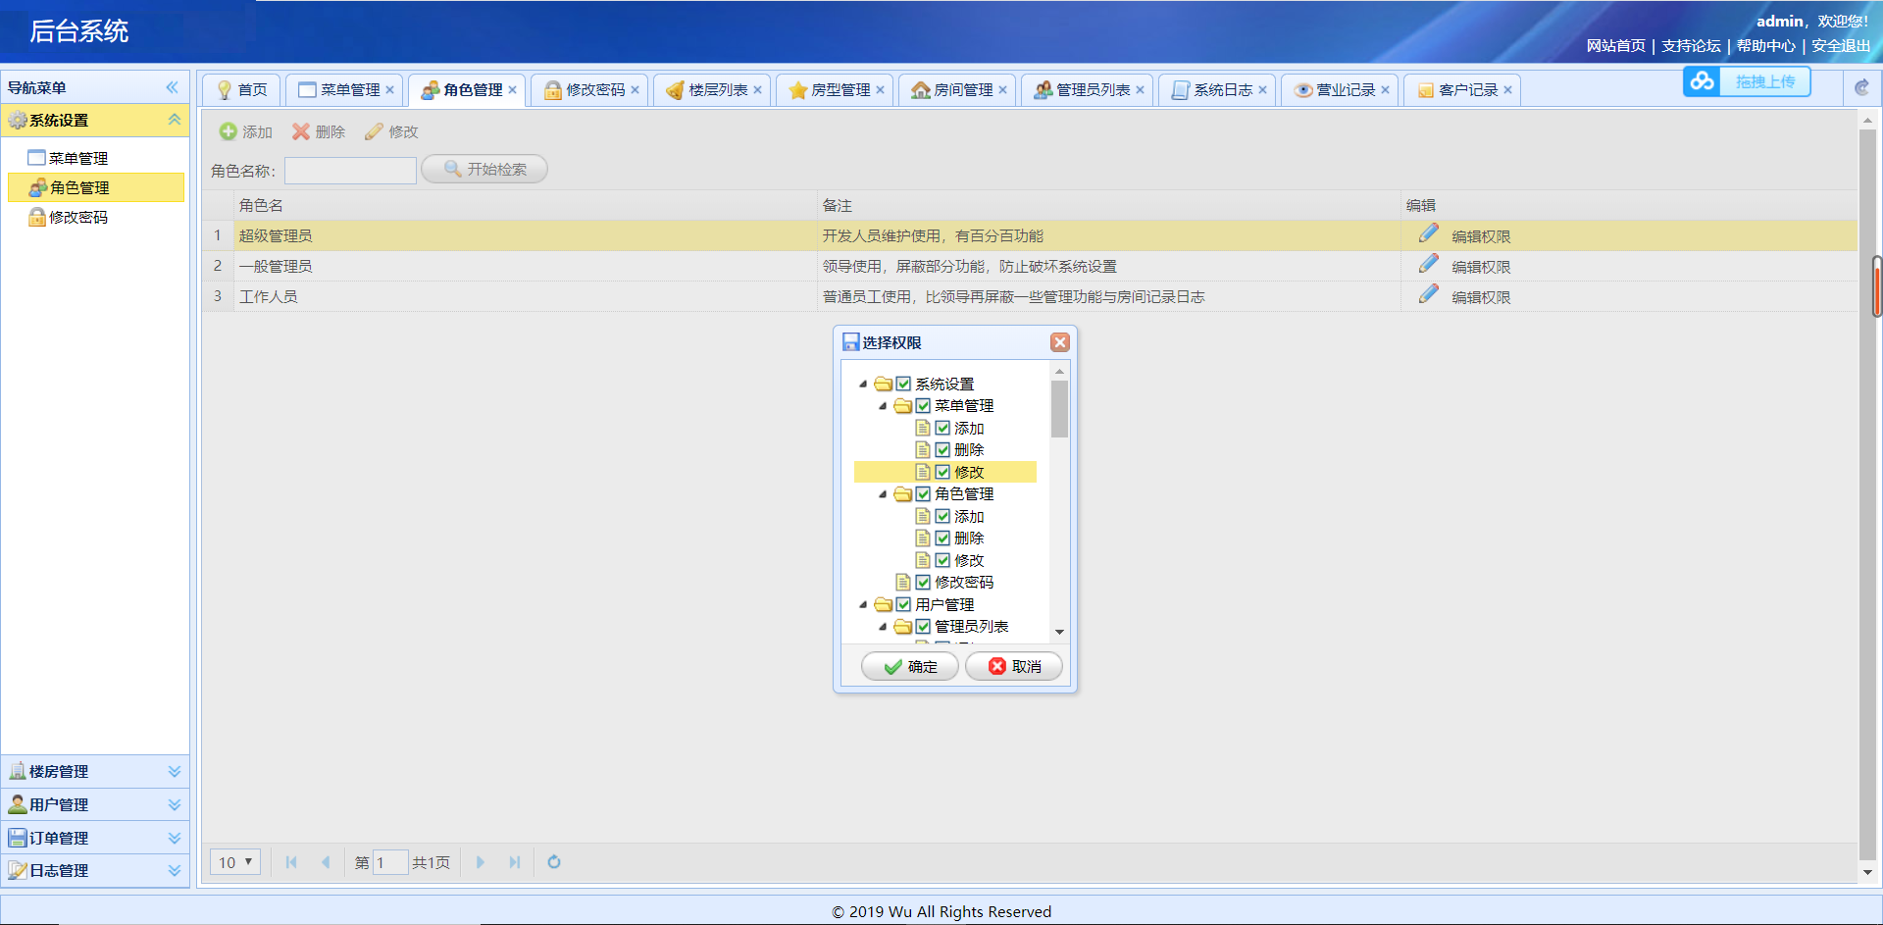
Task: Collapse navigation menu with double-arrow icon
Action: (173, 87)
